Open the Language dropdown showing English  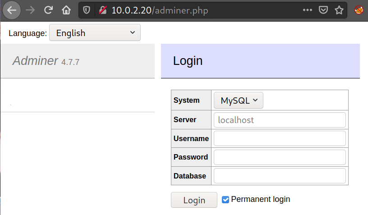click(x=95, y=32)
